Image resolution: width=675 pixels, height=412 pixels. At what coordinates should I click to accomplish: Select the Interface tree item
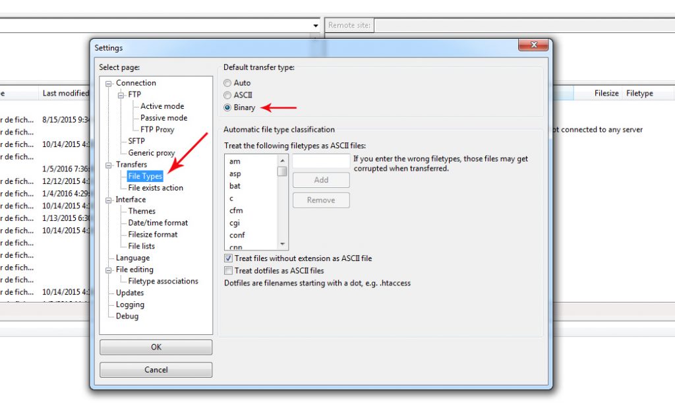point(131,199)
